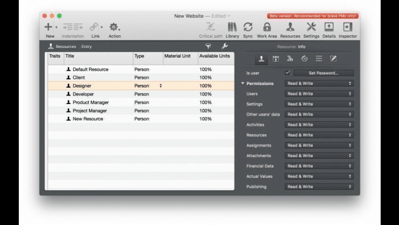Collapse the Permissions disclosure triangle

coord(243,84)
